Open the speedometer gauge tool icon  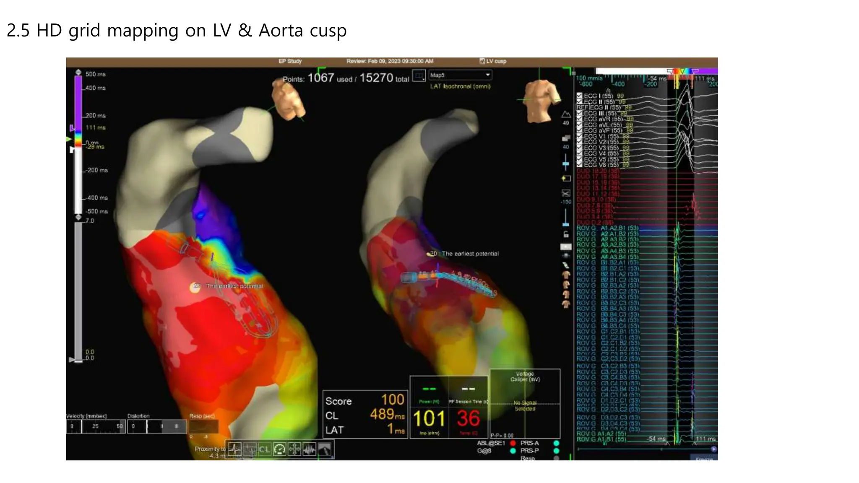tap(279, 449)
